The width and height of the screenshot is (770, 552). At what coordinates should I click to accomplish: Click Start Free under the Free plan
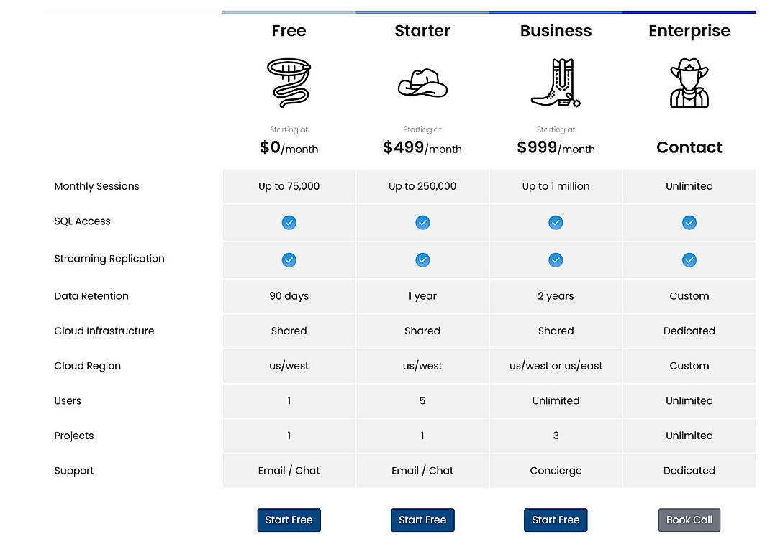tap(289, 520)
